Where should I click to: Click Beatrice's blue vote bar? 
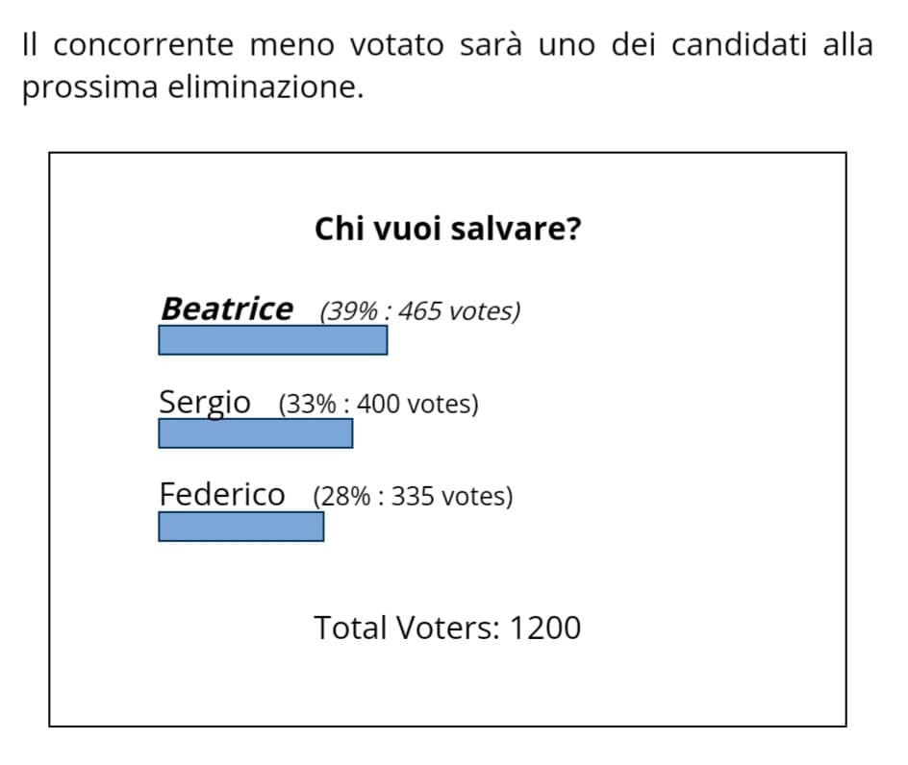click(273, 340)
